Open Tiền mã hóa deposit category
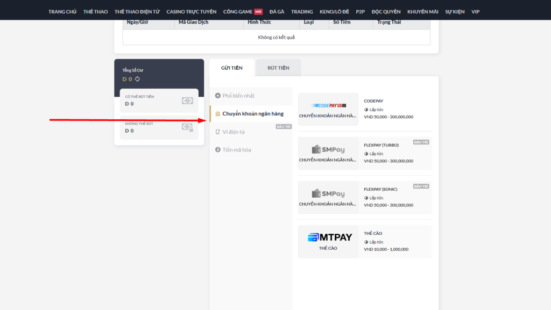Viewport: 551px width, 310px height. point(237,150)
